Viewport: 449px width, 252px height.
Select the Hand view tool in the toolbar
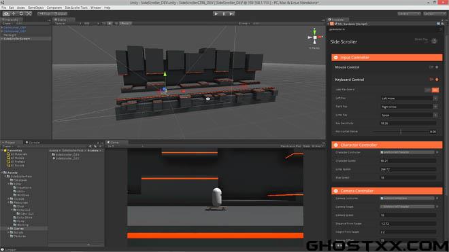tap(6, 14)
